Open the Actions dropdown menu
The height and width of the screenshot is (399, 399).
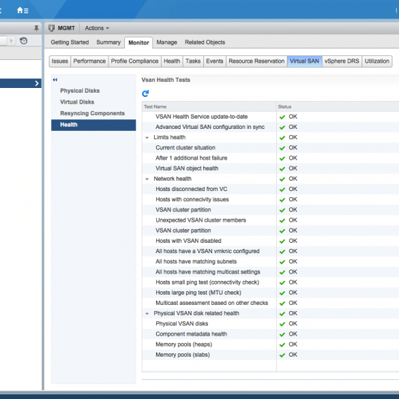(x=97, y=28)
